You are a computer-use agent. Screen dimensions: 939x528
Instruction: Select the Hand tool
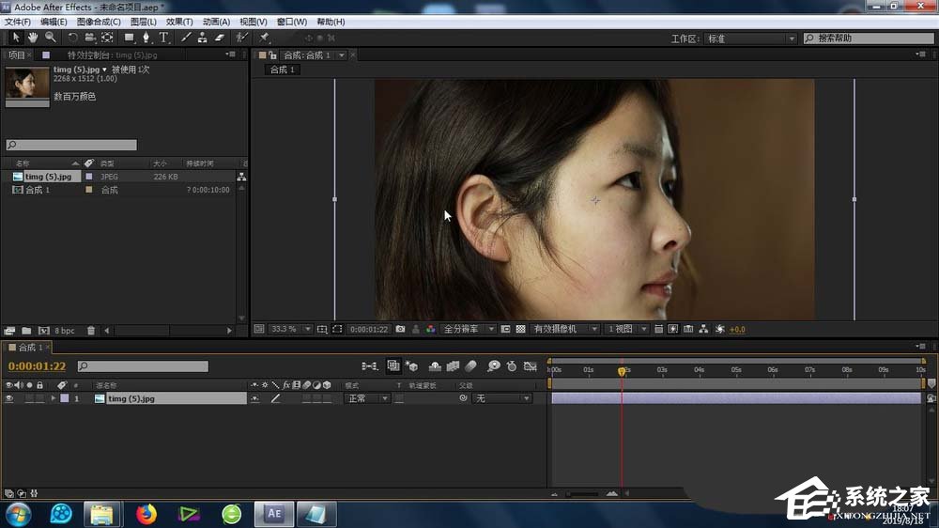click(33, 38)
